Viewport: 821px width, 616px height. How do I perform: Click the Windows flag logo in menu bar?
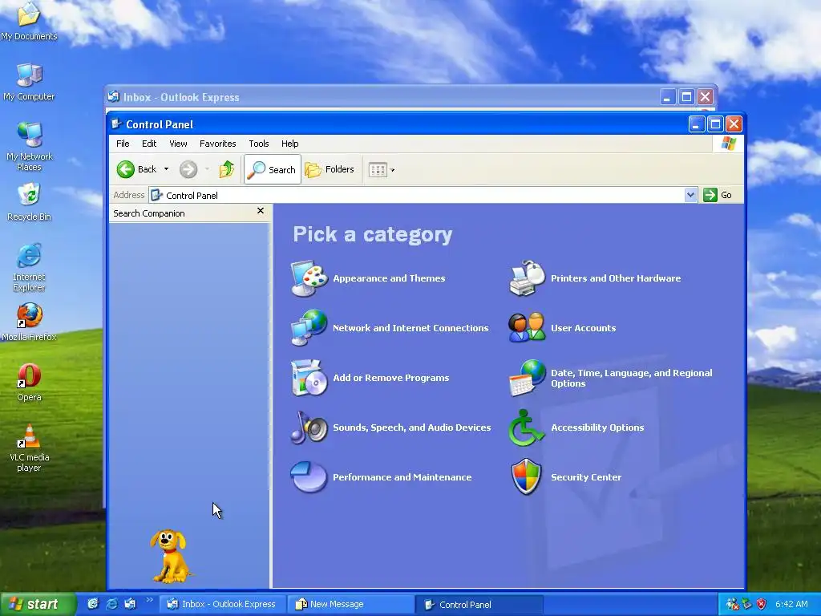728,144
